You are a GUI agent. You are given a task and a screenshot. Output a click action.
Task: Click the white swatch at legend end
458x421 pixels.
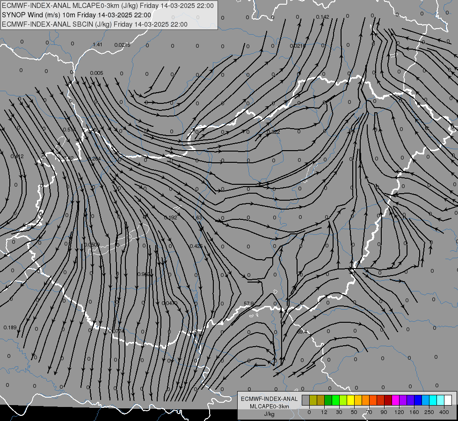448,400
